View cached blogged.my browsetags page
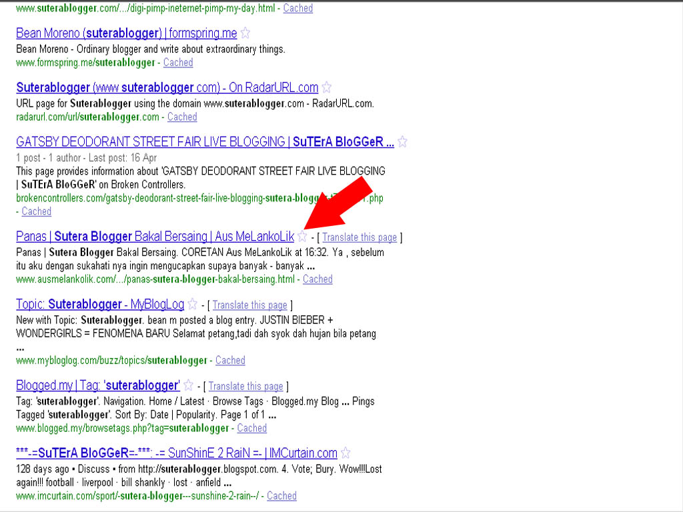Viewport: 683px width, 512px height. pos(251,428)
